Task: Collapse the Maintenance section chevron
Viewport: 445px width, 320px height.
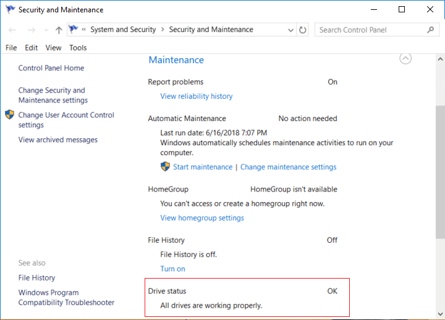Action: tap(405, 59)
